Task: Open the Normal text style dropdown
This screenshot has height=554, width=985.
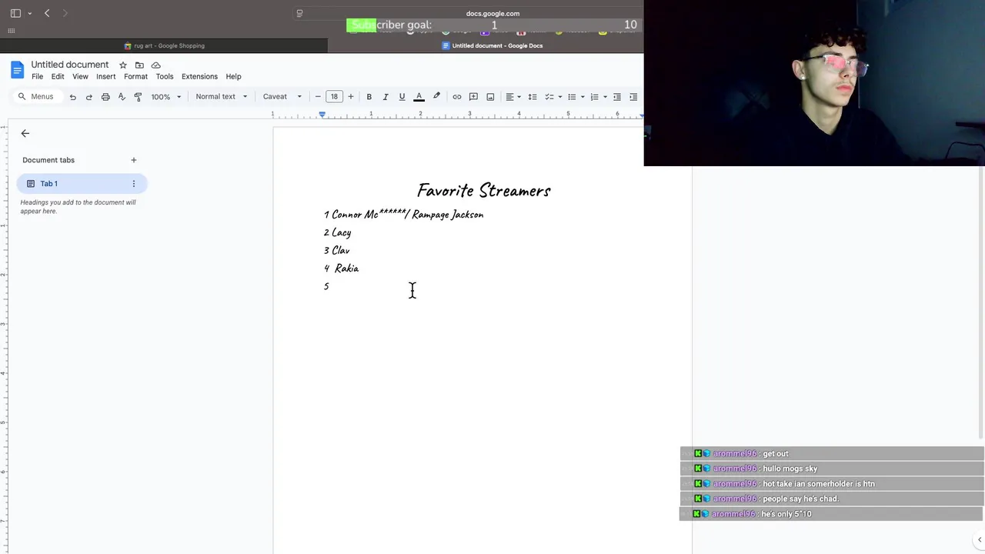Action: click(222, 97)
